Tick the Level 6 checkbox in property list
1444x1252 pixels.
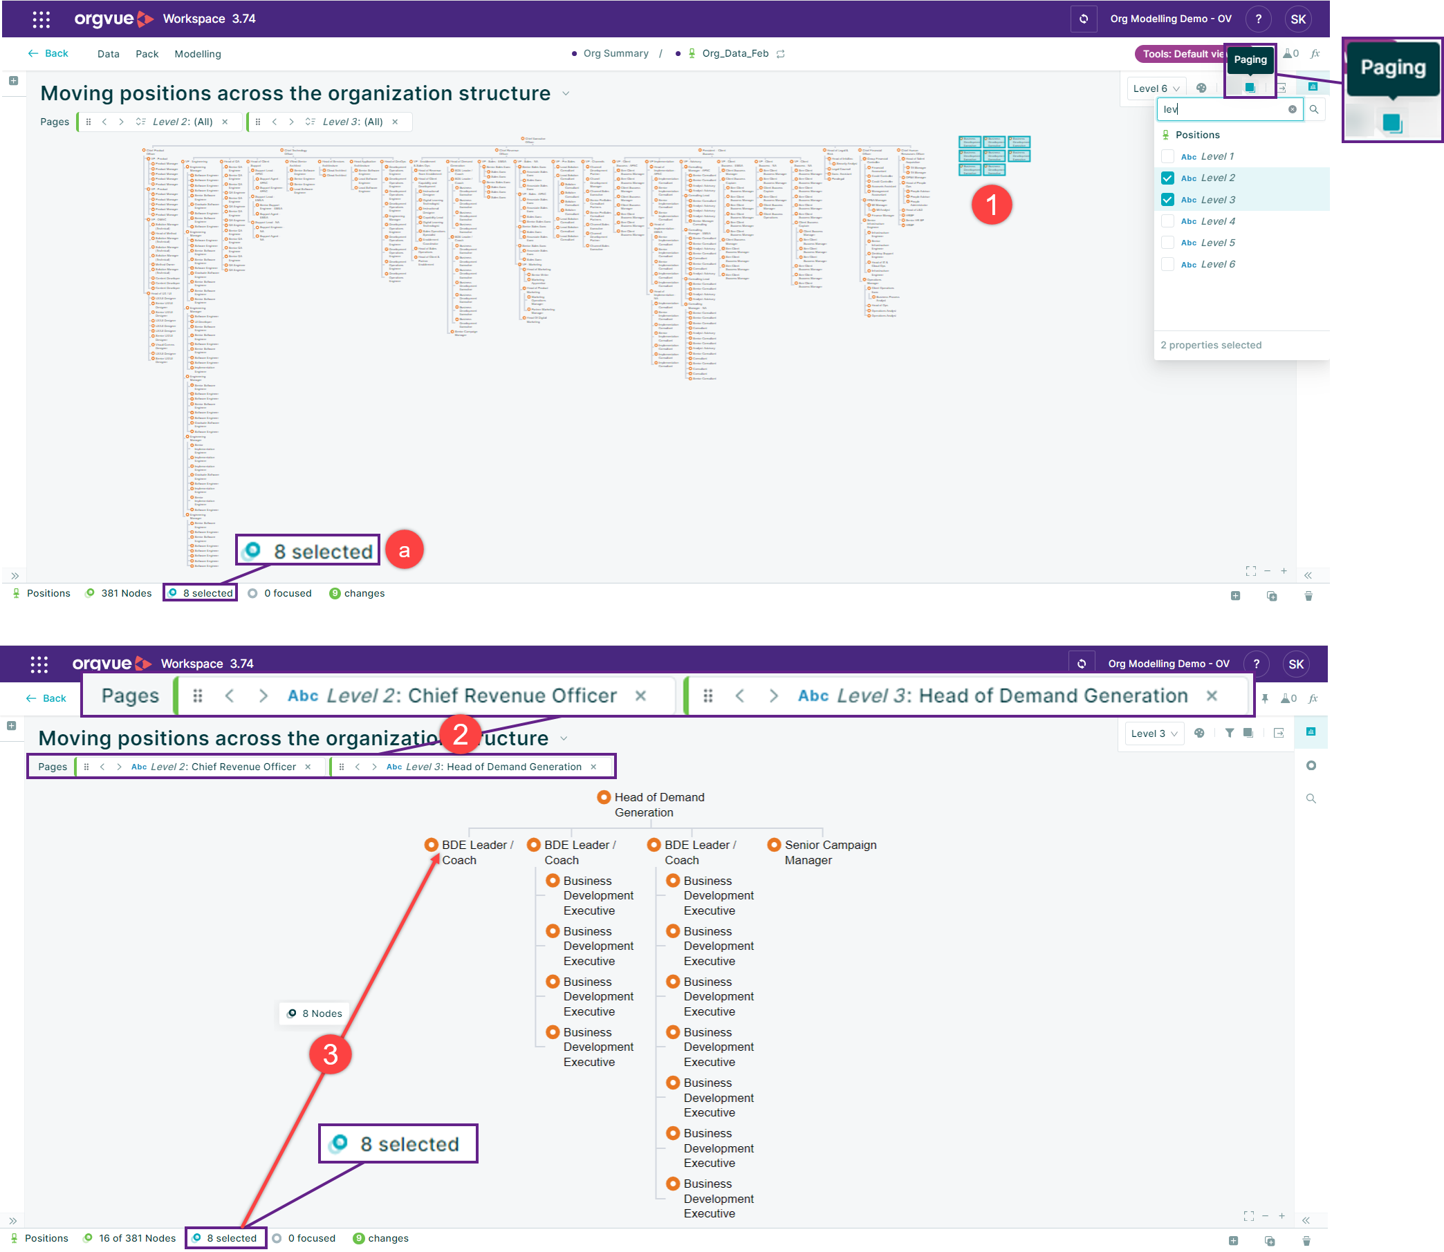pos(1167,264)
